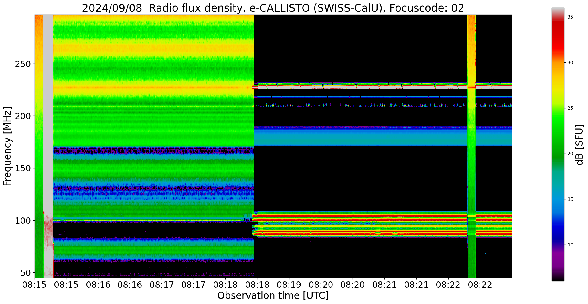Click the 'Frequency [MHz]' y-axis label
Screen dimensions: 588x304
[x=8, y=146]
